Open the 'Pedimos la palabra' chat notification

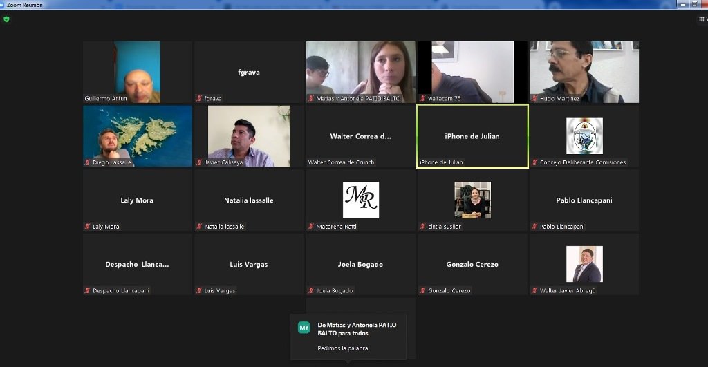343,348
